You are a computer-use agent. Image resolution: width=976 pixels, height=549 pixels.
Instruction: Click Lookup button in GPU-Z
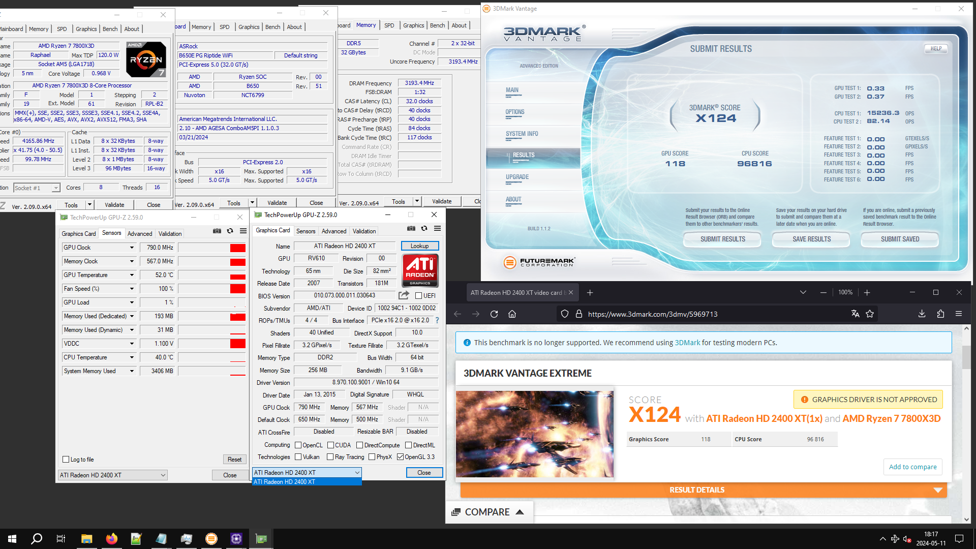[420, 246]
